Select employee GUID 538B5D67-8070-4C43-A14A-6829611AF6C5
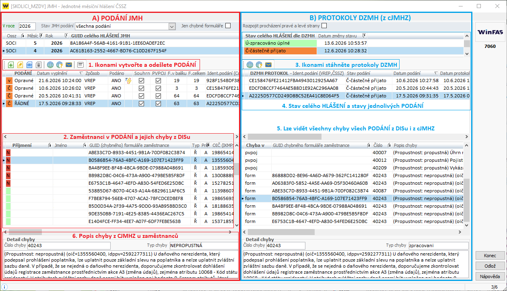 pos(118,191)
